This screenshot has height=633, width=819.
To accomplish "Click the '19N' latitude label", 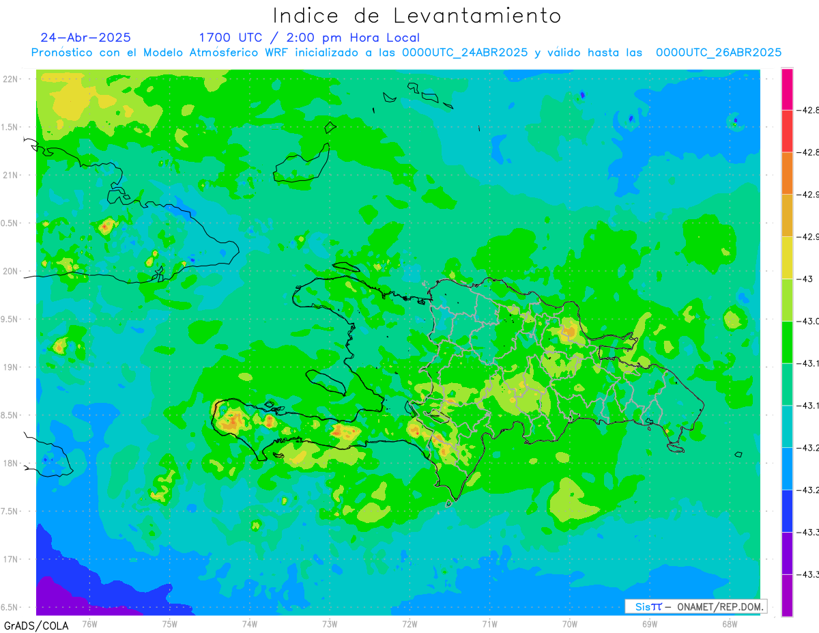I will tap(11, 367).
